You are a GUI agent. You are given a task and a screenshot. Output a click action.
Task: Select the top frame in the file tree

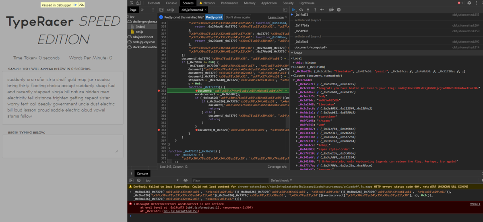pyautogui.click(x=132, y=16)
